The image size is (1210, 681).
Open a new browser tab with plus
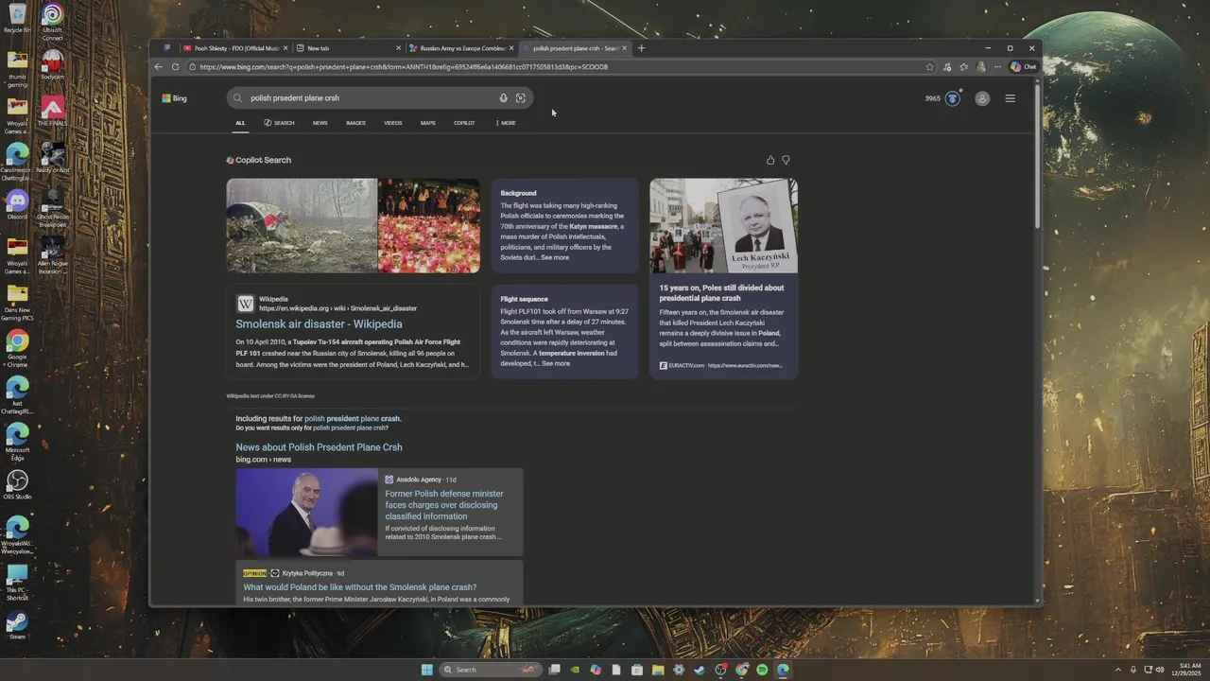tap(641, 48)
